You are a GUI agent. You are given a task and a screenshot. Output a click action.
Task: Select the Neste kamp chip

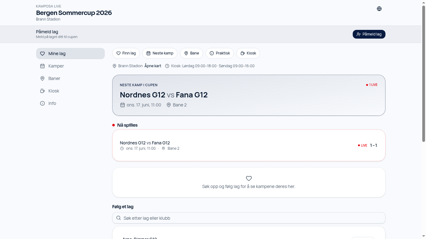[160, 53]
